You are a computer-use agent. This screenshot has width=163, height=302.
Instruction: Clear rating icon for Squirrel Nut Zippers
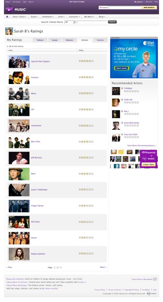coord(80,61)
